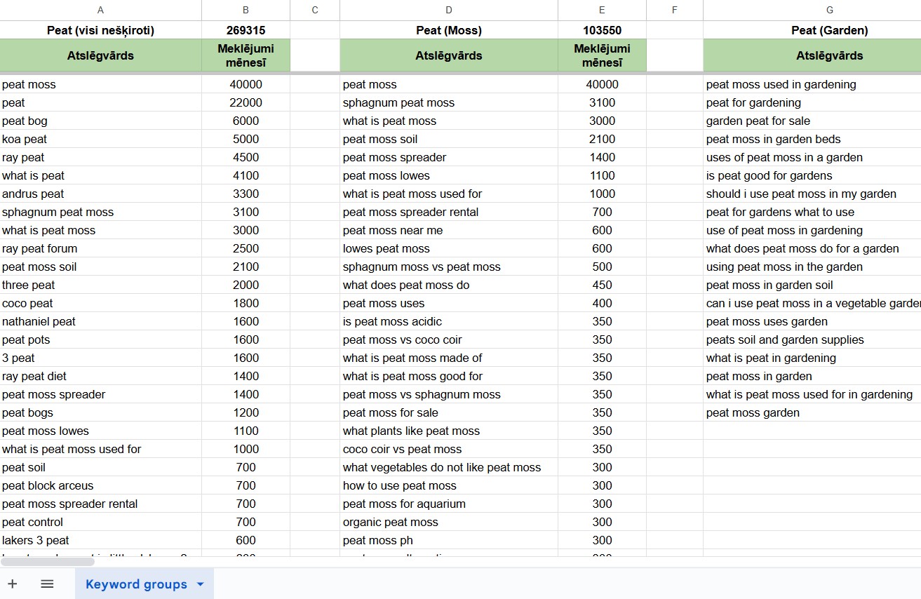Click column D header
This screenshot has width=921, height=599.
448,10
